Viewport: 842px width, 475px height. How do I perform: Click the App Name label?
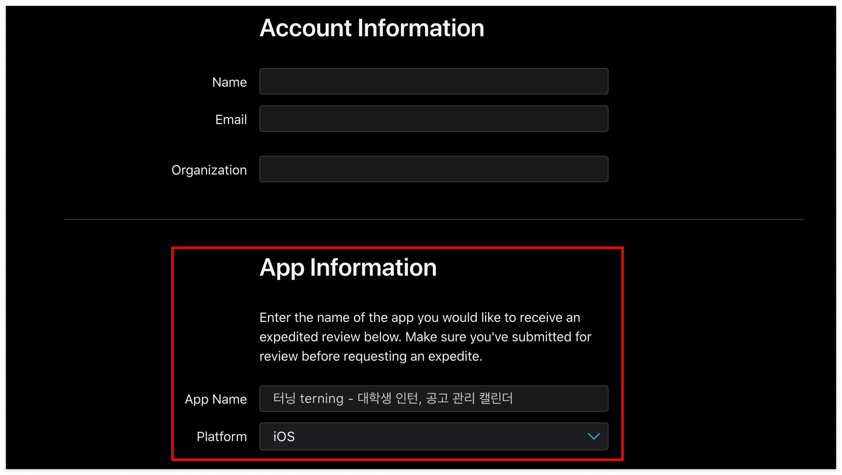click(x=216, y=399)
